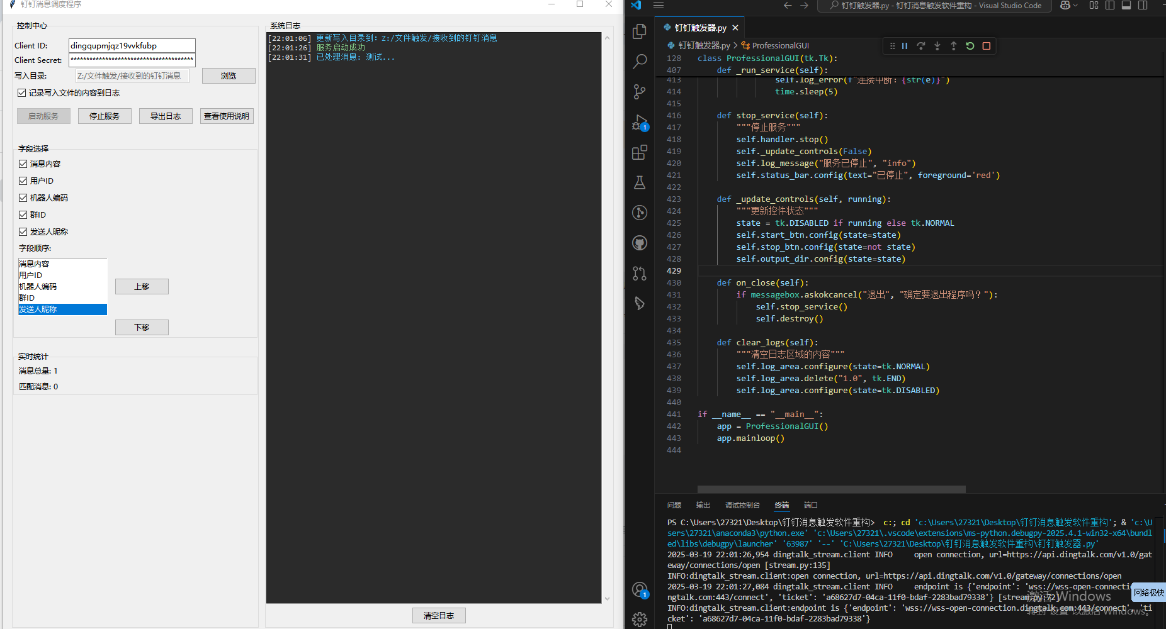
Task: Switch to the 问题 panel tab
Action: tap(674, 505)
